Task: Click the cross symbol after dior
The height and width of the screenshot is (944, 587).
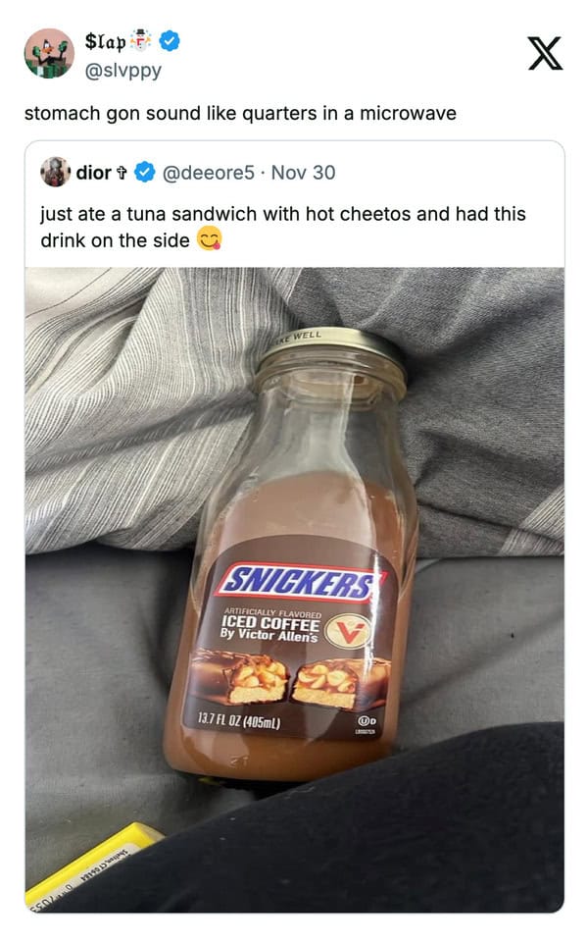Action: click(122, 173)
